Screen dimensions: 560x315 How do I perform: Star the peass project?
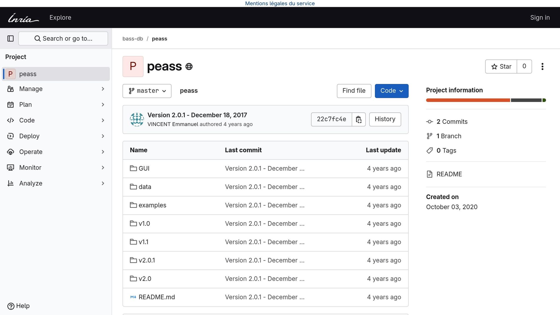(501, 66)
